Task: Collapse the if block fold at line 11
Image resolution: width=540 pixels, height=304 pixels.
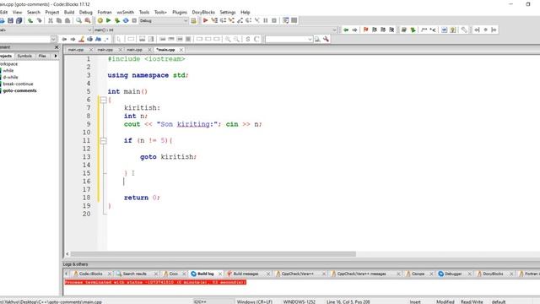Action: pos(103,141)
